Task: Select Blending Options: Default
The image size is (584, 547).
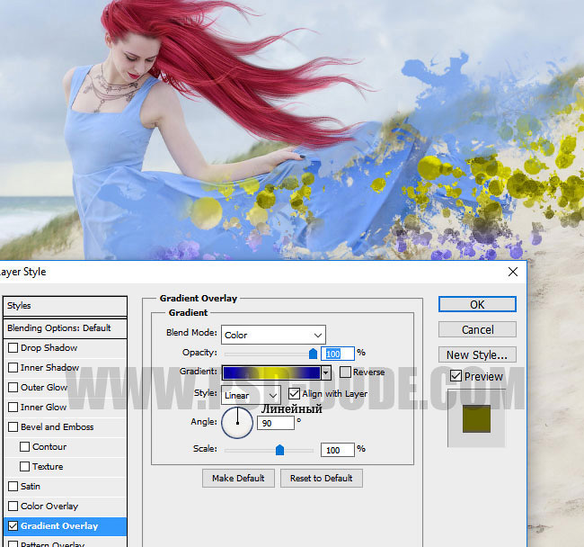Action: pyautogui.click(x=66, y=328)
